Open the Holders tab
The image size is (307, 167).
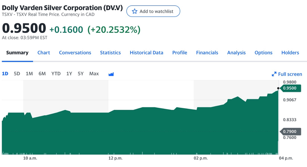point(290,53)
